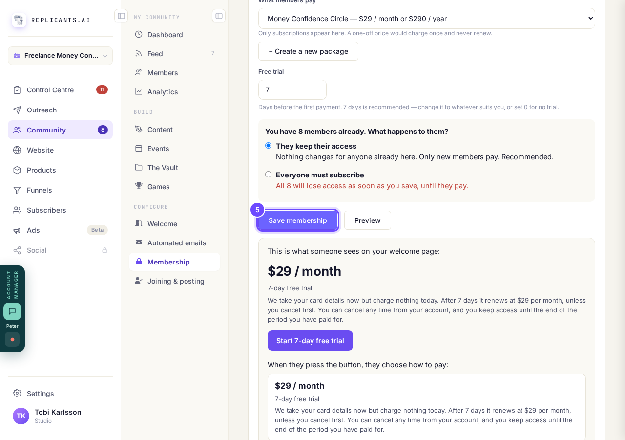Click the Welcome door icon

(139, 223)
